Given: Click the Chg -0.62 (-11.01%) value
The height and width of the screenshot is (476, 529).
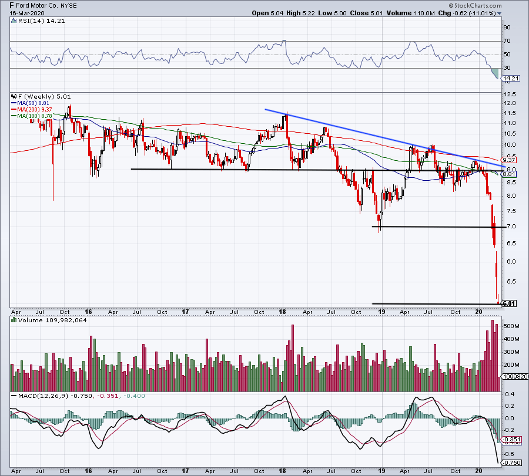Looking at the screenshot, I should [x=467, y=13].
